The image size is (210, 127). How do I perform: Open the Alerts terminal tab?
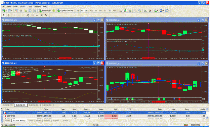[38, 121]
